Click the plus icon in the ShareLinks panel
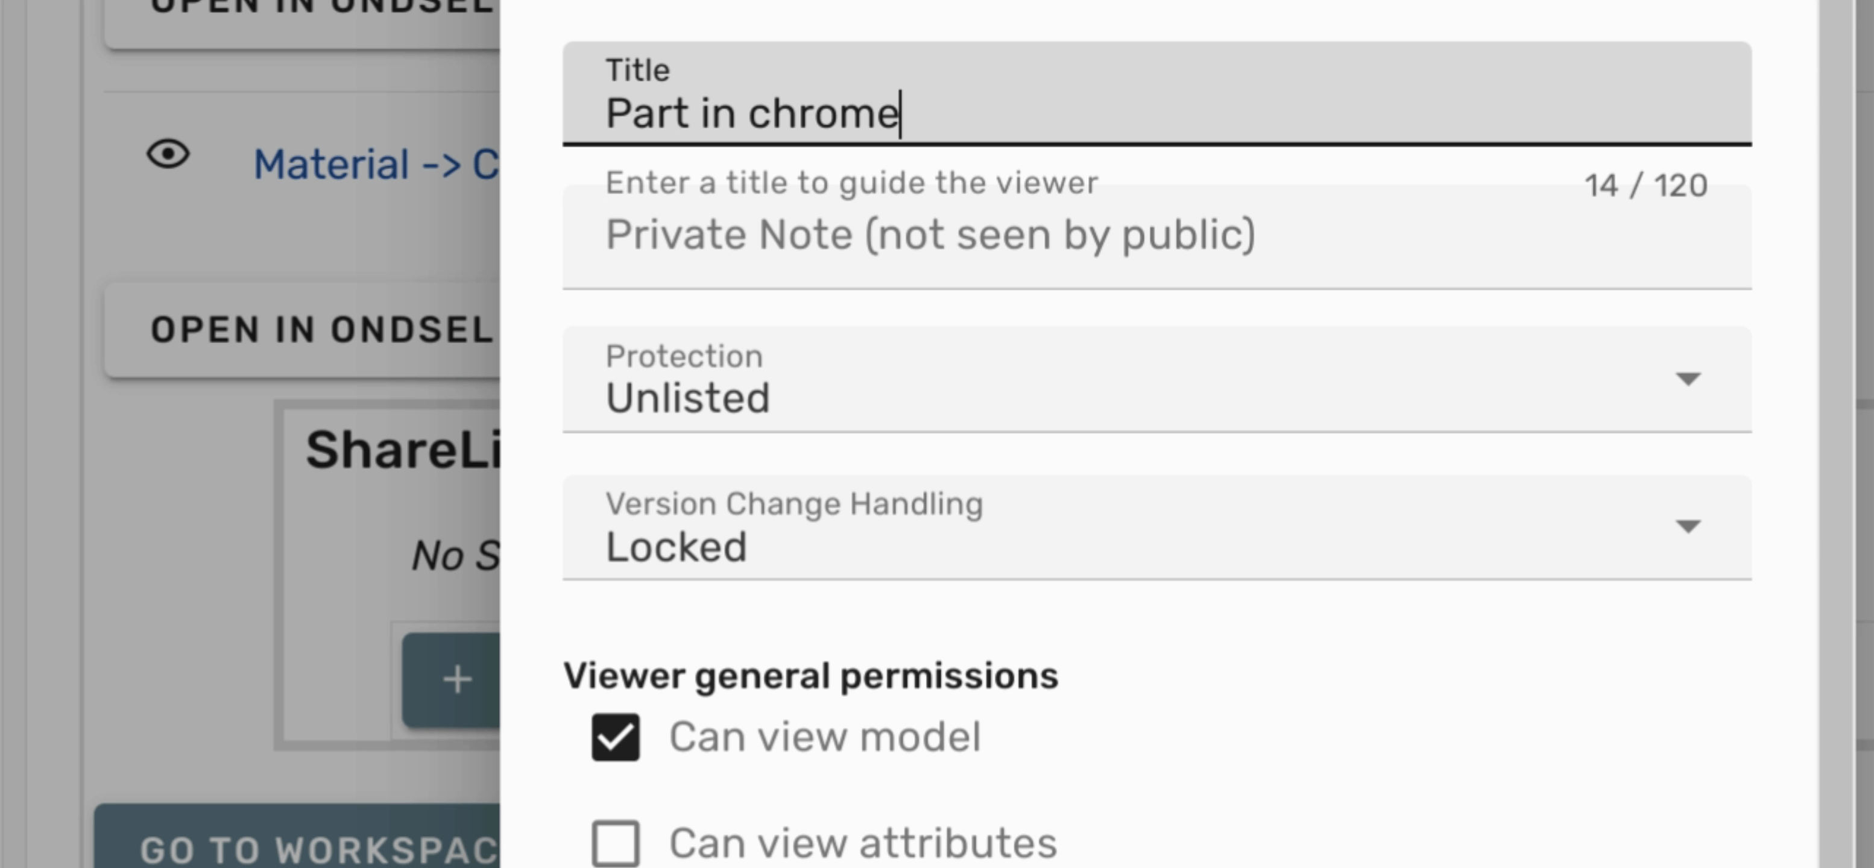 (x=457, y=680)
